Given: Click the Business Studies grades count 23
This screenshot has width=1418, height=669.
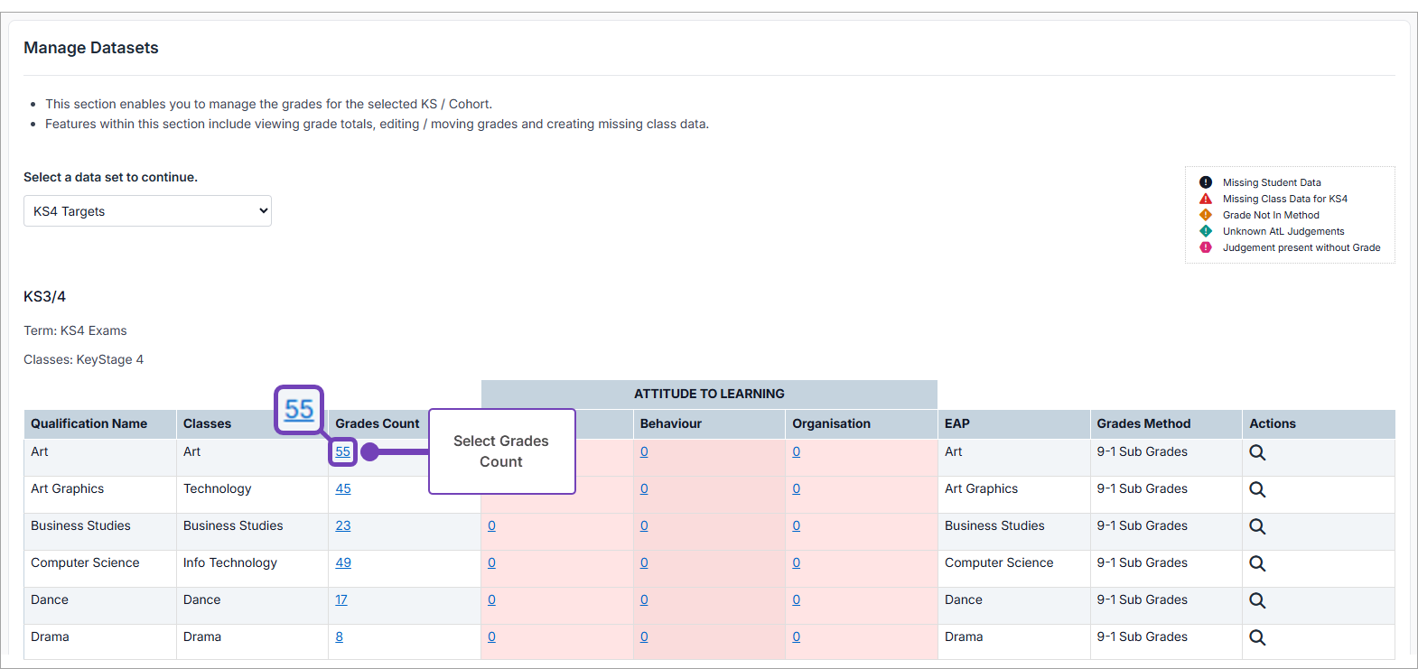Looking at the screenshot, I should tap(343, 525).
